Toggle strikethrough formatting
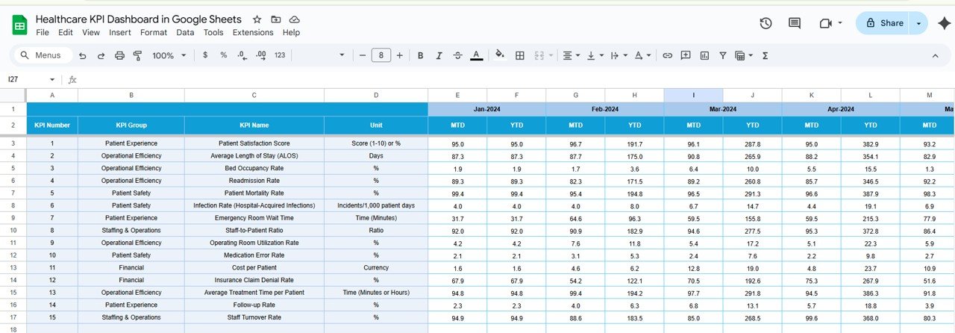Screen dimensions: 955x333 pyautogui.click(x=457, y=55)
